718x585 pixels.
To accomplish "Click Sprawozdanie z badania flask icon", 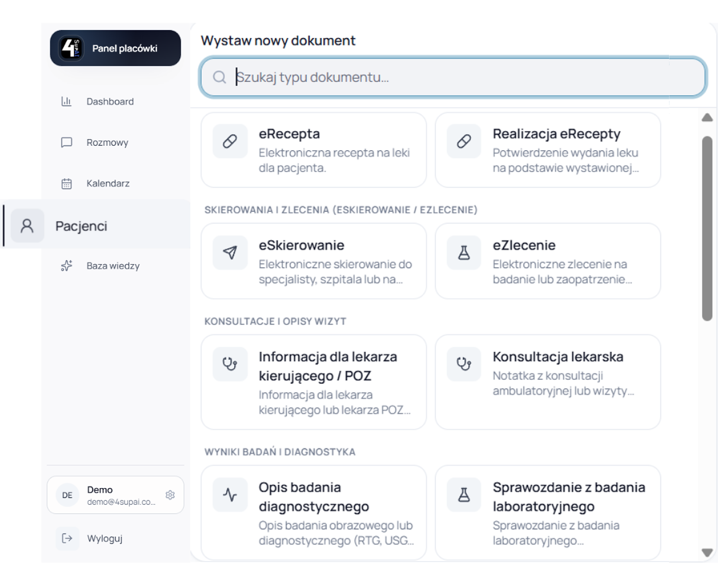I will click(x=464, y=495).
